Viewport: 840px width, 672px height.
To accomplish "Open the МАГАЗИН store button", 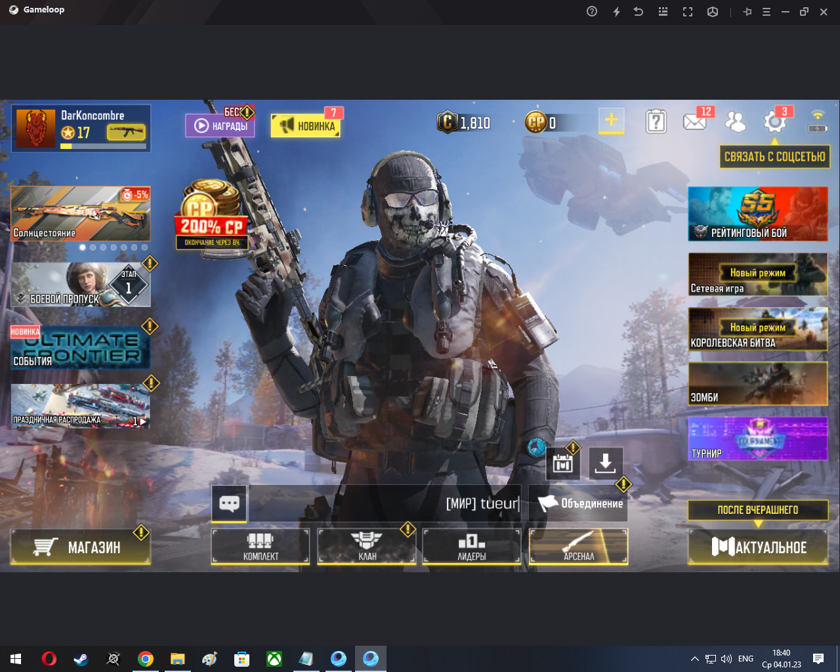I will tap(81, 547).
